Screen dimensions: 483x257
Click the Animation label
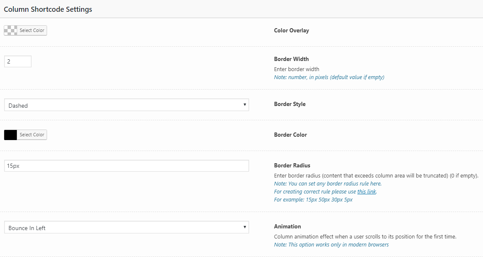point(287,226)
